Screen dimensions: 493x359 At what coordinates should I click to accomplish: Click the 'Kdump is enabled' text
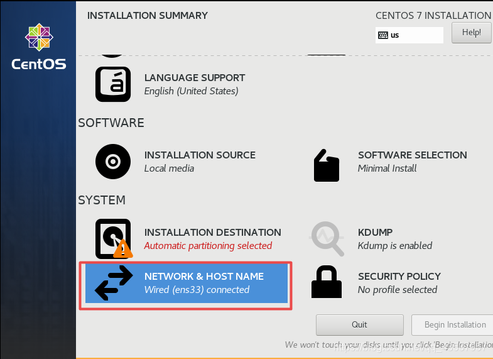(395, 246)
